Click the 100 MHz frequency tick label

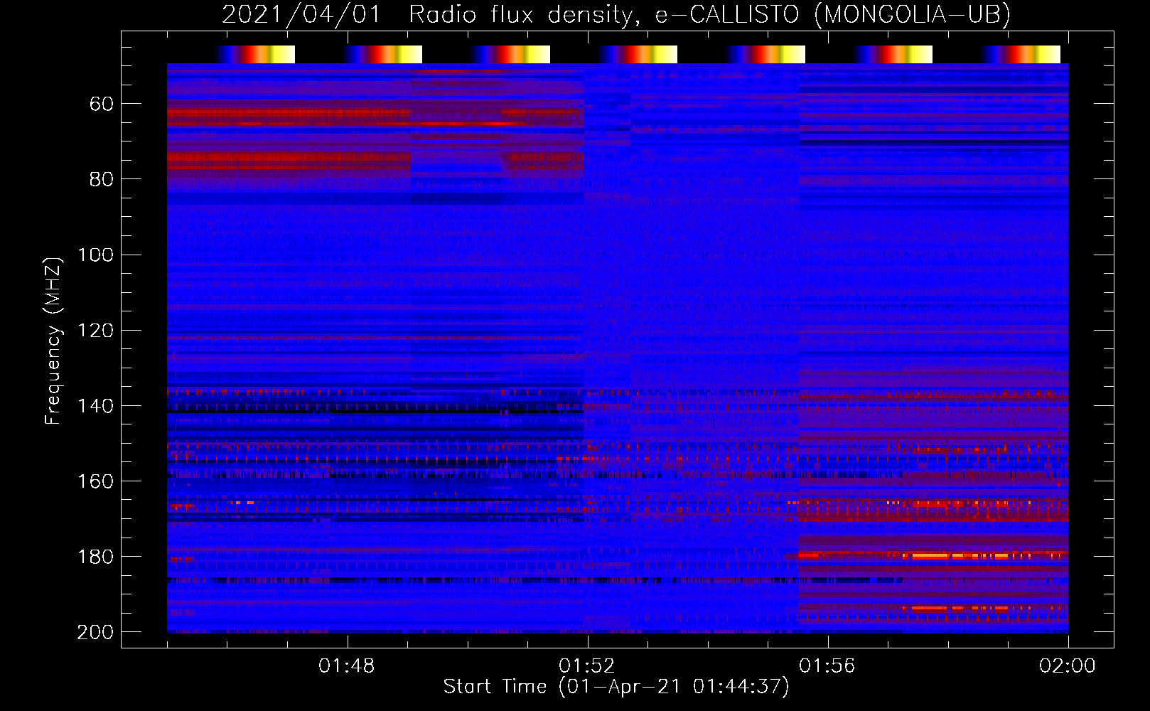96,255
